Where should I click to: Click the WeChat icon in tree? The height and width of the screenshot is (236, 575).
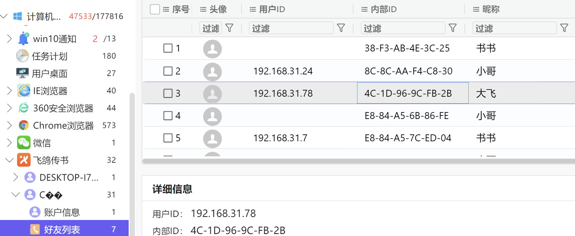point(24,143)
